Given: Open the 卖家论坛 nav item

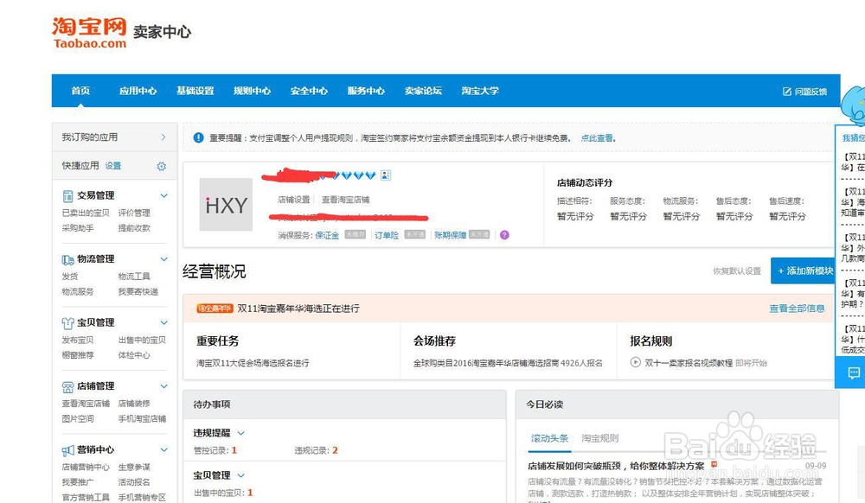Looking at the screenshot, I should click(x=423, y=91).
